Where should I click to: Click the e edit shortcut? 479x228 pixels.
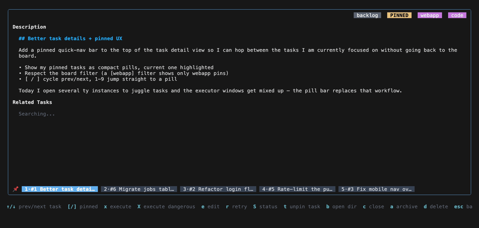(210, 207)
